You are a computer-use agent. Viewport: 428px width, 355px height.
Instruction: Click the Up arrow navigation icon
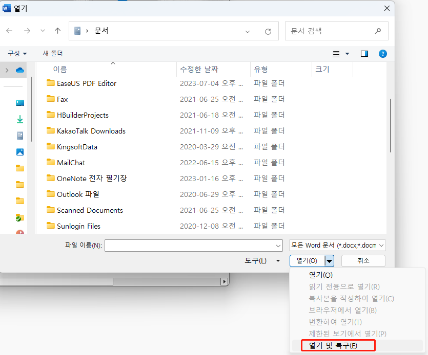coord(57,31)
